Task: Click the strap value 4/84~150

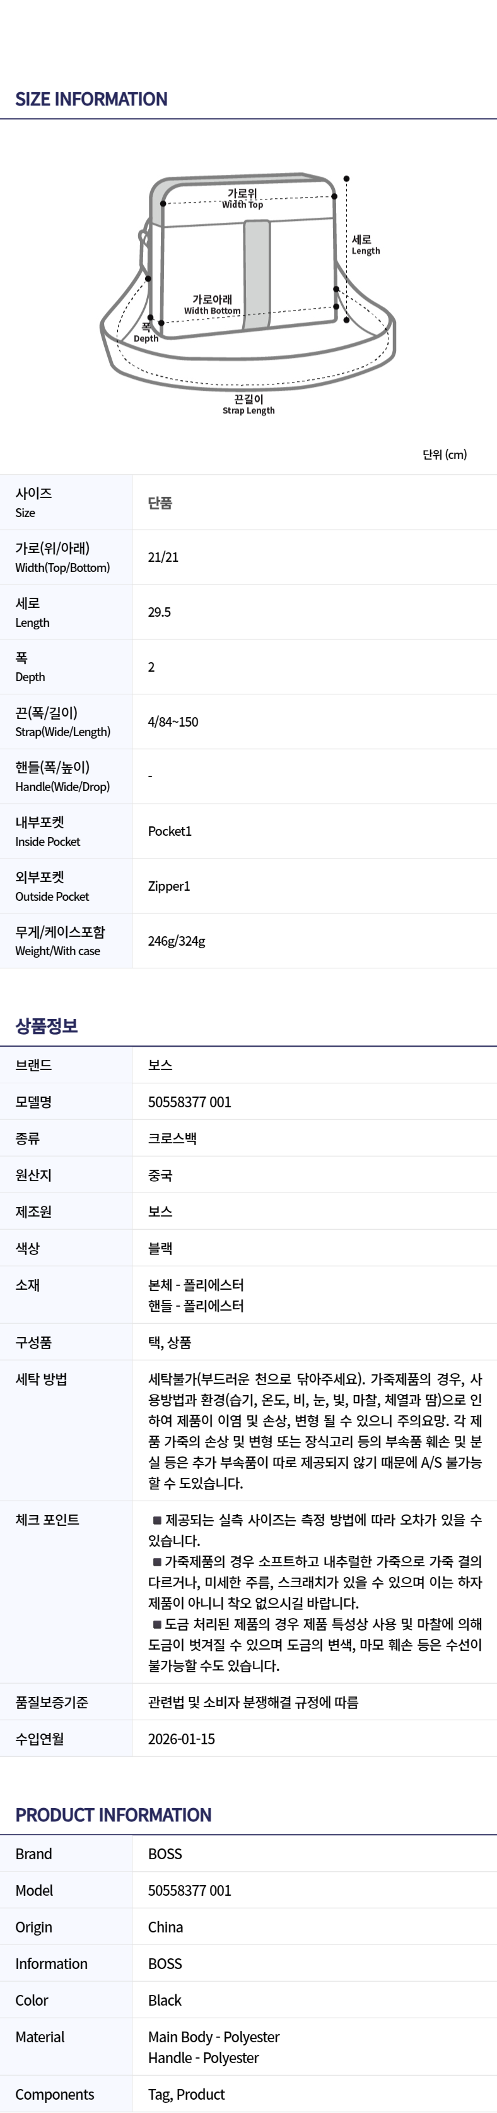Action: click(x=173, y=722)
